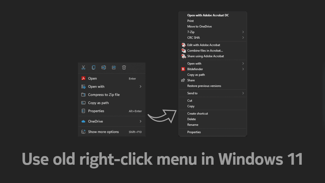Click the Share icon in the icon row
The image size is (325, 183).
(114, 67)
